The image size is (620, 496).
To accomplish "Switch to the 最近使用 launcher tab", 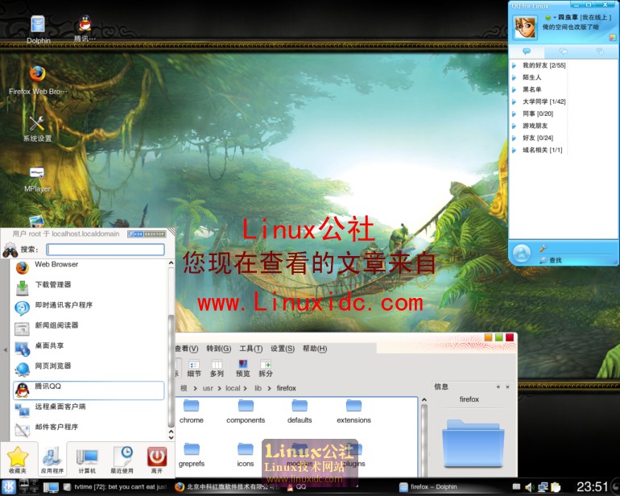I will (x=122, y=459).
